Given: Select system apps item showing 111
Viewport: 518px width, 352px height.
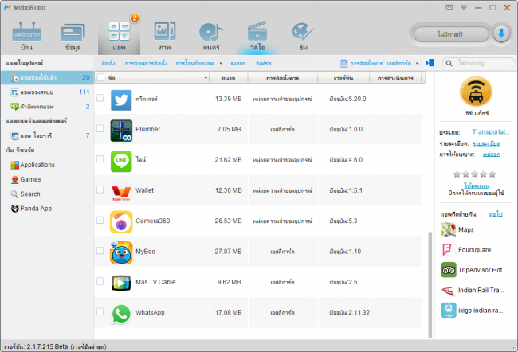Looking at the screenshot, I should point(47,92).
